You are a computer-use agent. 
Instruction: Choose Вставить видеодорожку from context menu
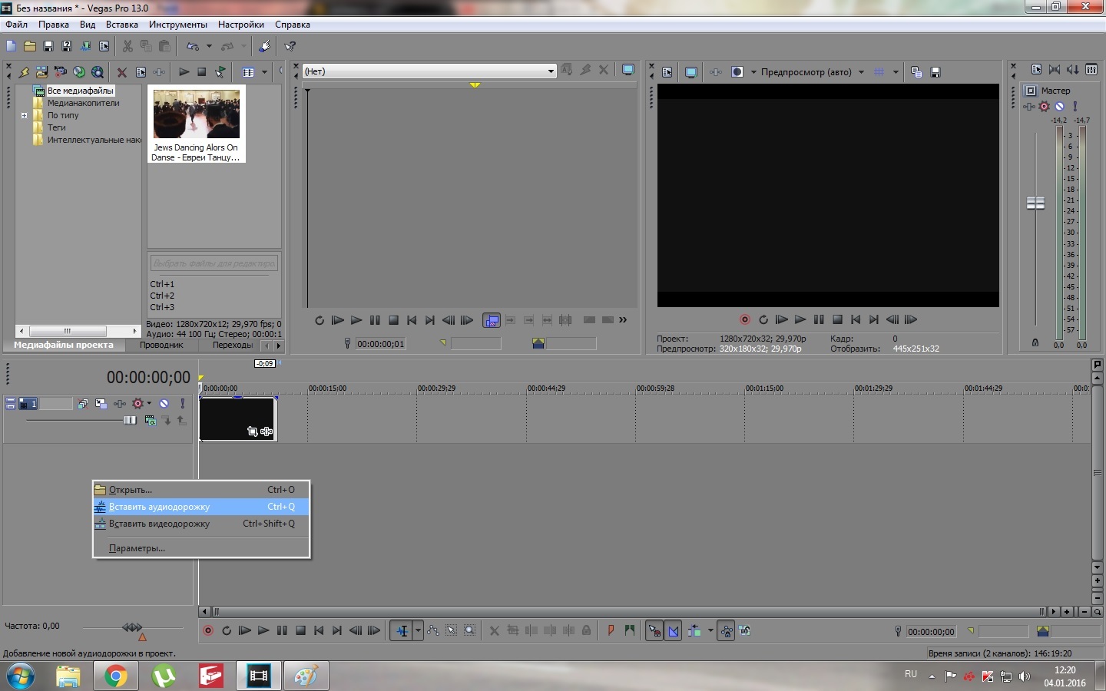pyautogui.click(x=201, y=524)
